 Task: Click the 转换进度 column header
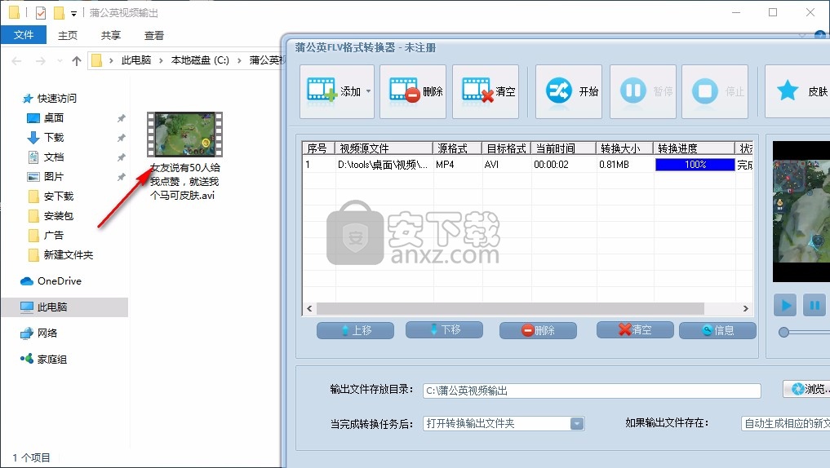(694, 148)
